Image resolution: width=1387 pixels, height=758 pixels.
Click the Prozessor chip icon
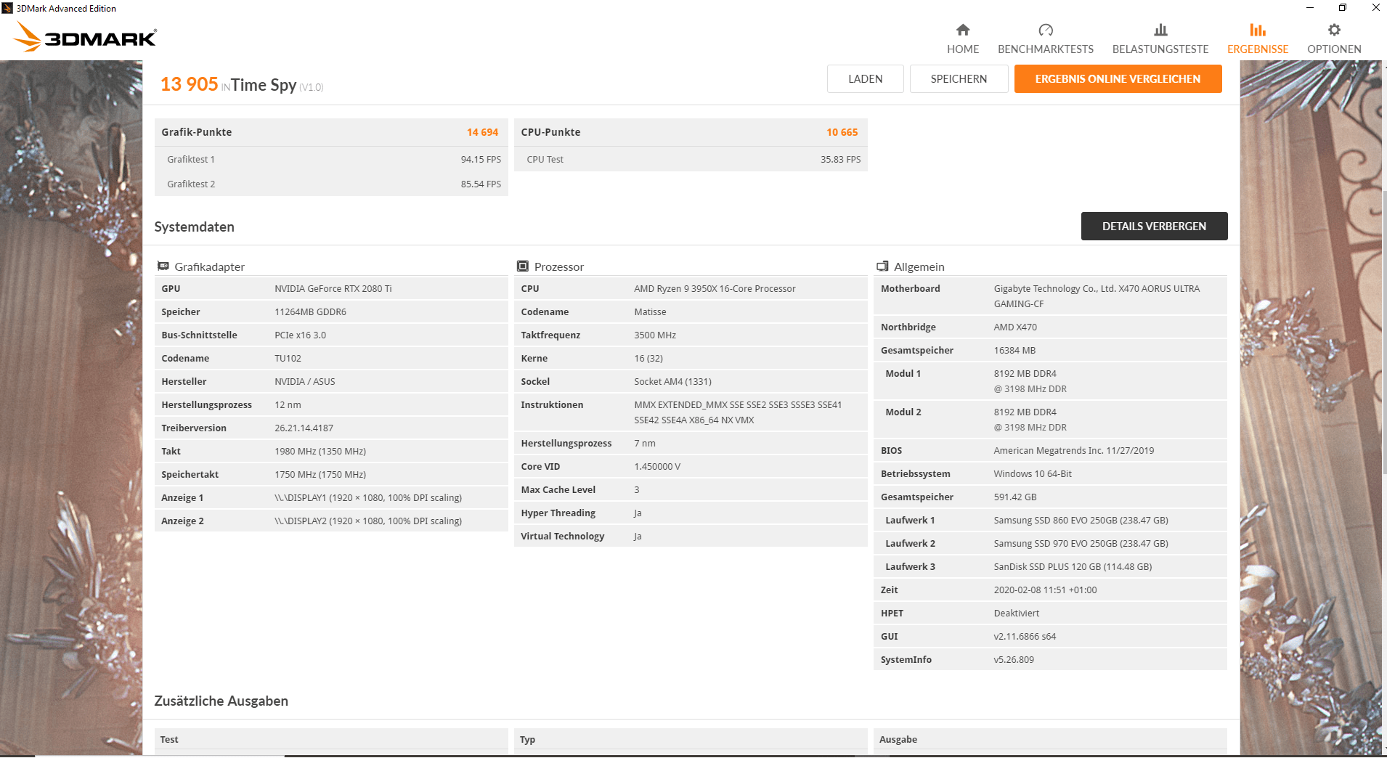pyautogui.click(x=522, y=266)
